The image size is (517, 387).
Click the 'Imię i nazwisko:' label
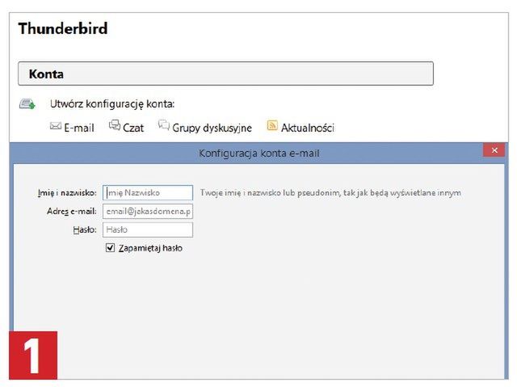(67, 193)
